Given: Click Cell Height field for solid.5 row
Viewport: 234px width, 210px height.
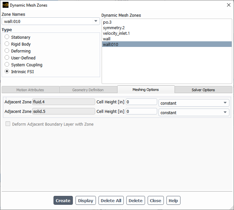Looking at the screenshot, I should coord(141,111).
